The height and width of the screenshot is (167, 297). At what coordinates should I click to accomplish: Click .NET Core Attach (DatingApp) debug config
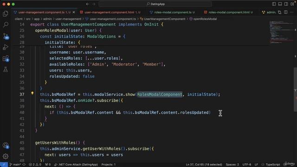[x=76, y=165]
